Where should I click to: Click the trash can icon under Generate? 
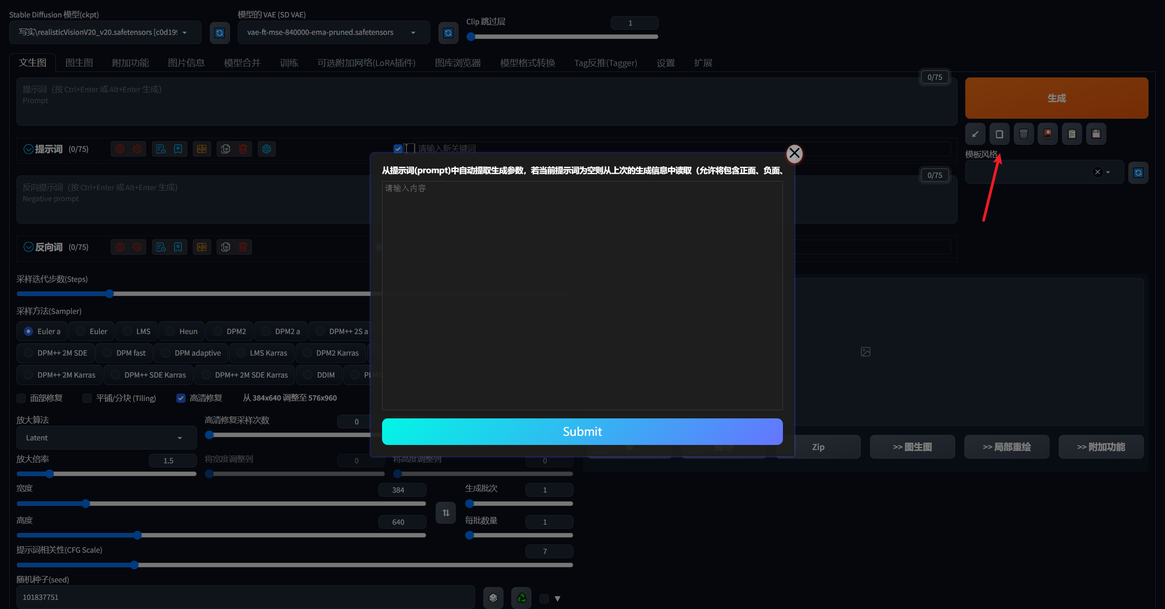coord(1023,134)
